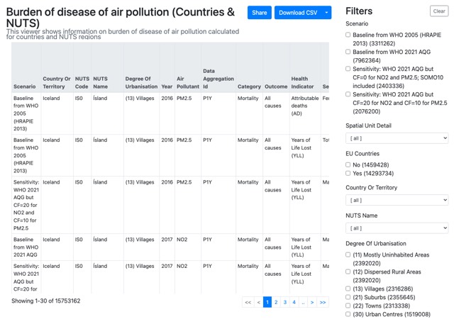Check EU Countries Yes option

pyautogui.click(x=348, y=174)
